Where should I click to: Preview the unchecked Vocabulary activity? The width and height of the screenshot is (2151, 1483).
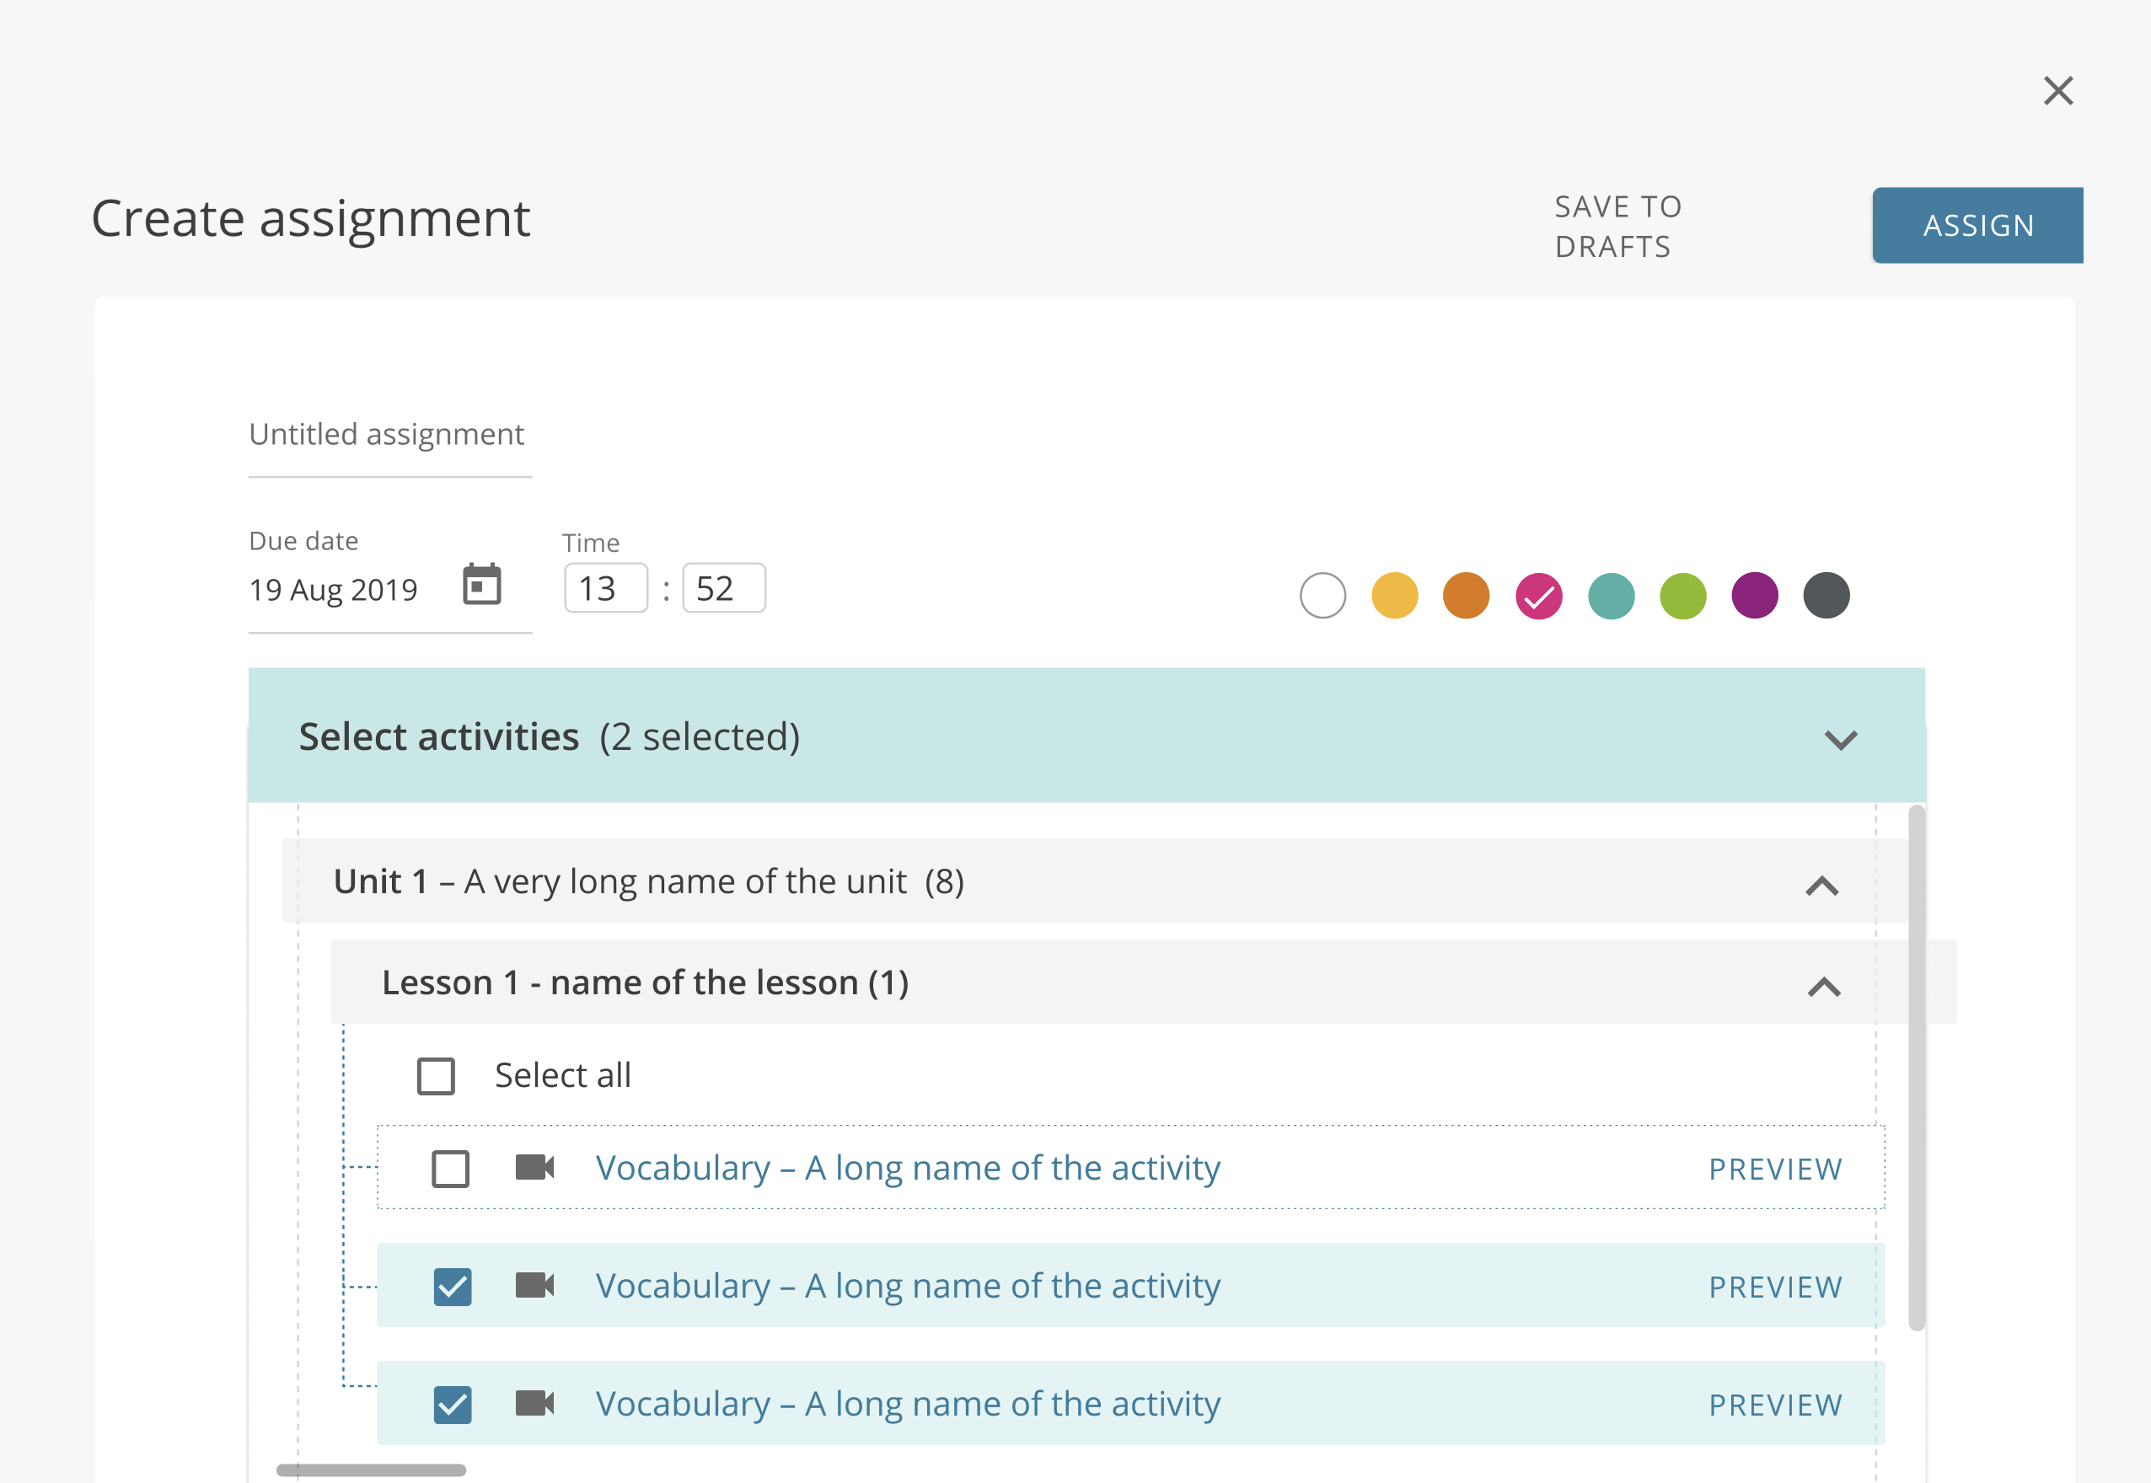(1774, 1169)
